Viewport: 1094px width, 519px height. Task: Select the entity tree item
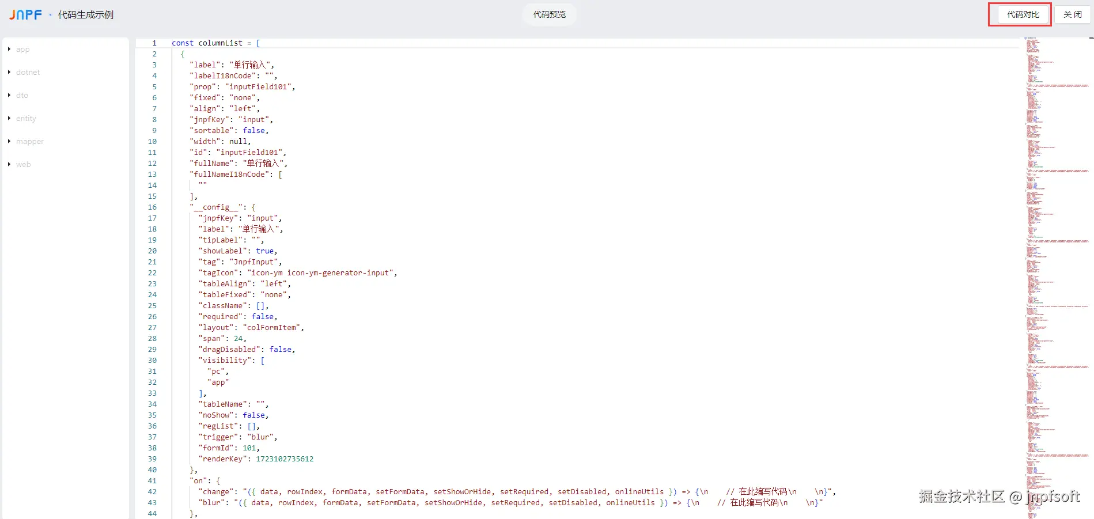[26, 119]
